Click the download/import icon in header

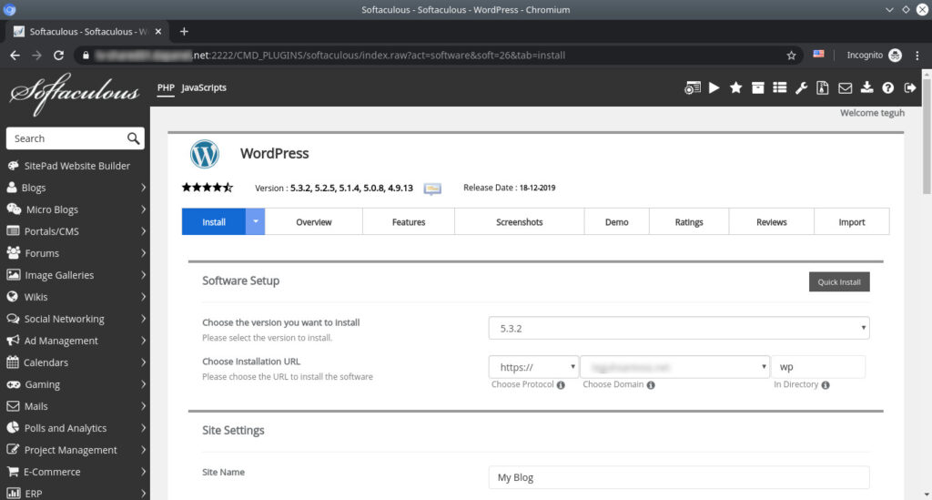866,88
